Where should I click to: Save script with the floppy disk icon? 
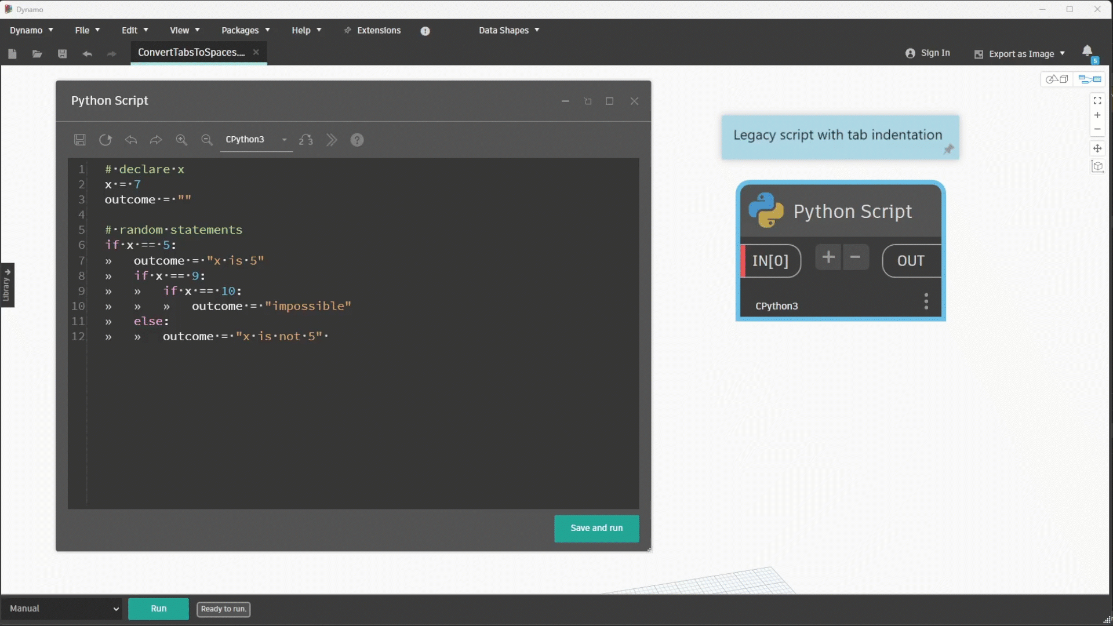tap(80, 140)
